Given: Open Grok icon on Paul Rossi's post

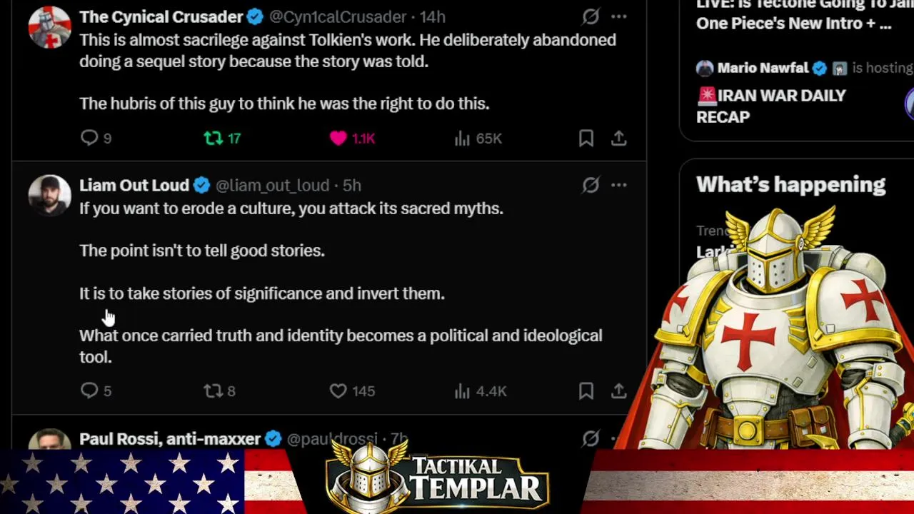Looking at the screenshot, I should 591,438.
